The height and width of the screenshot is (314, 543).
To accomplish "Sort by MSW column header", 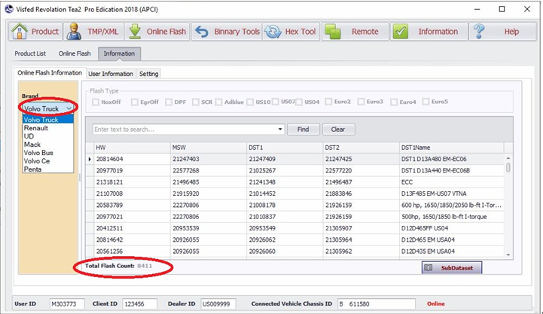I will tap(209, 148).
